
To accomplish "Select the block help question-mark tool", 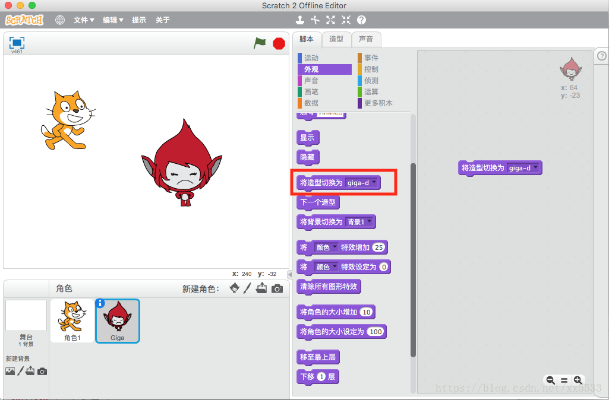I will [x=361, y=20].
